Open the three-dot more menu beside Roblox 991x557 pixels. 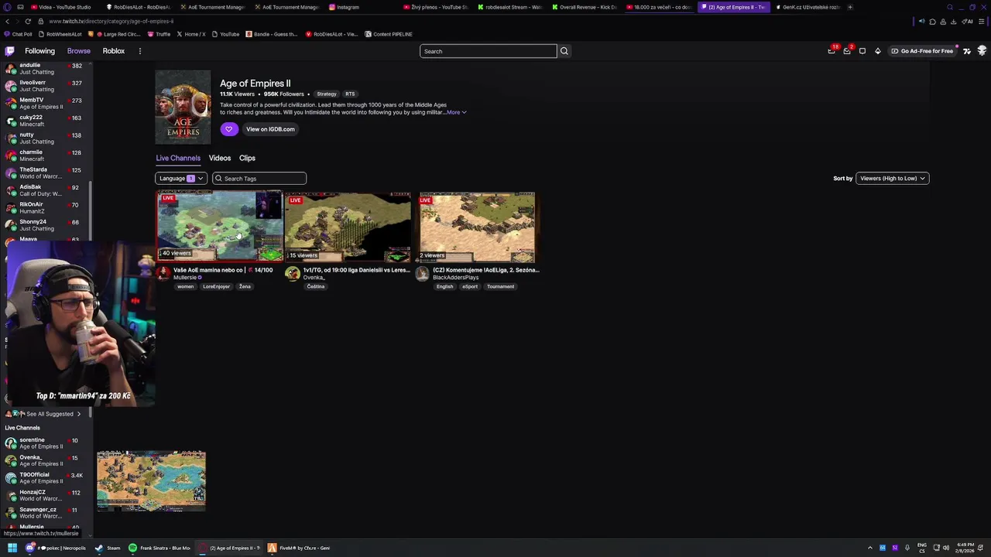tap(140, 51)
